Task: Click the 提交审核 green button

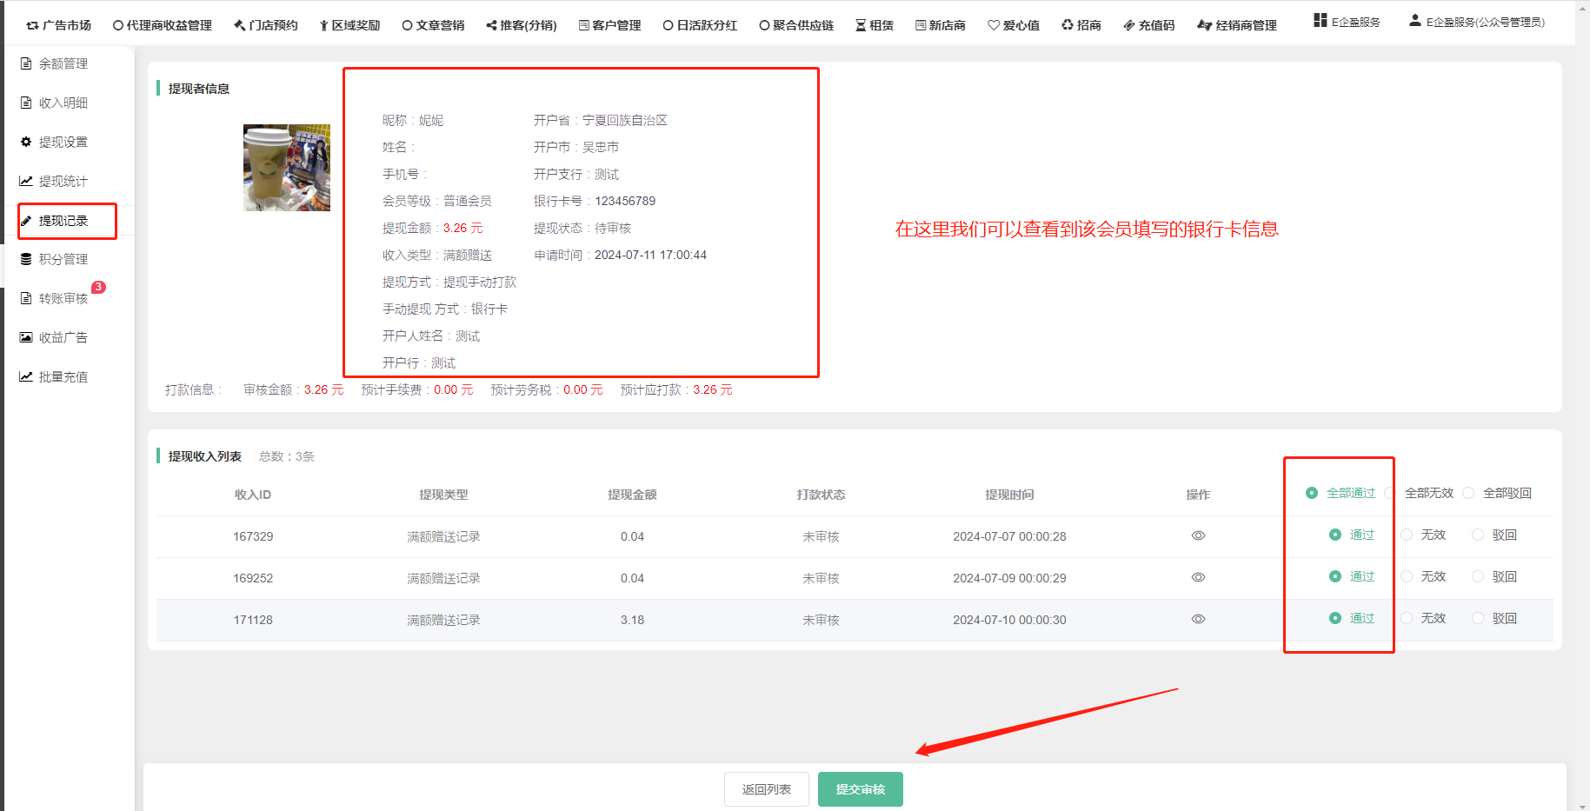Action: pyautogui.click(x=860, y=789)
